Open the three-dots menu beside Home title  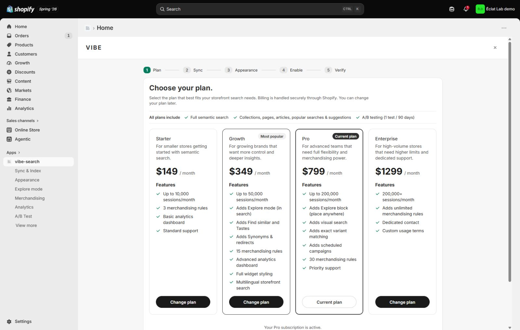pyautogui.click(x=504, y=28)
